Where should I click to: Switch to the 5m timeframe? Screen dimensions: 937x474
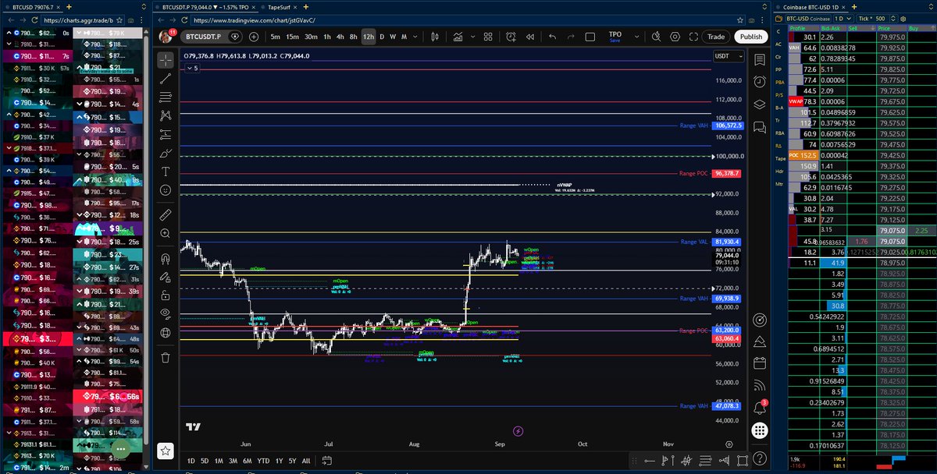click(x=276, y=37)
